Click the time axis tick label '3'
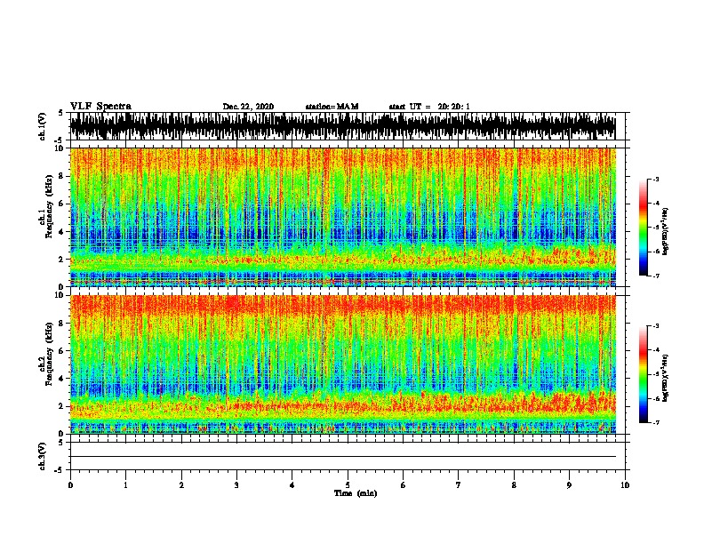 click(x=236, y=485)
